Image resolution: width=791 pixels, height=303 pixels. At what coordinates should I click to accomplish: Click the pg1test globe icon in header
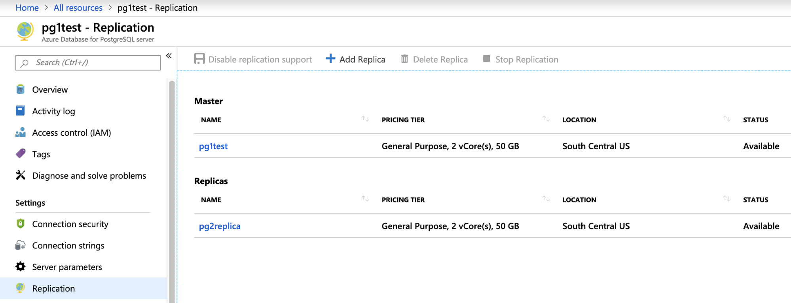pos(25,31)
